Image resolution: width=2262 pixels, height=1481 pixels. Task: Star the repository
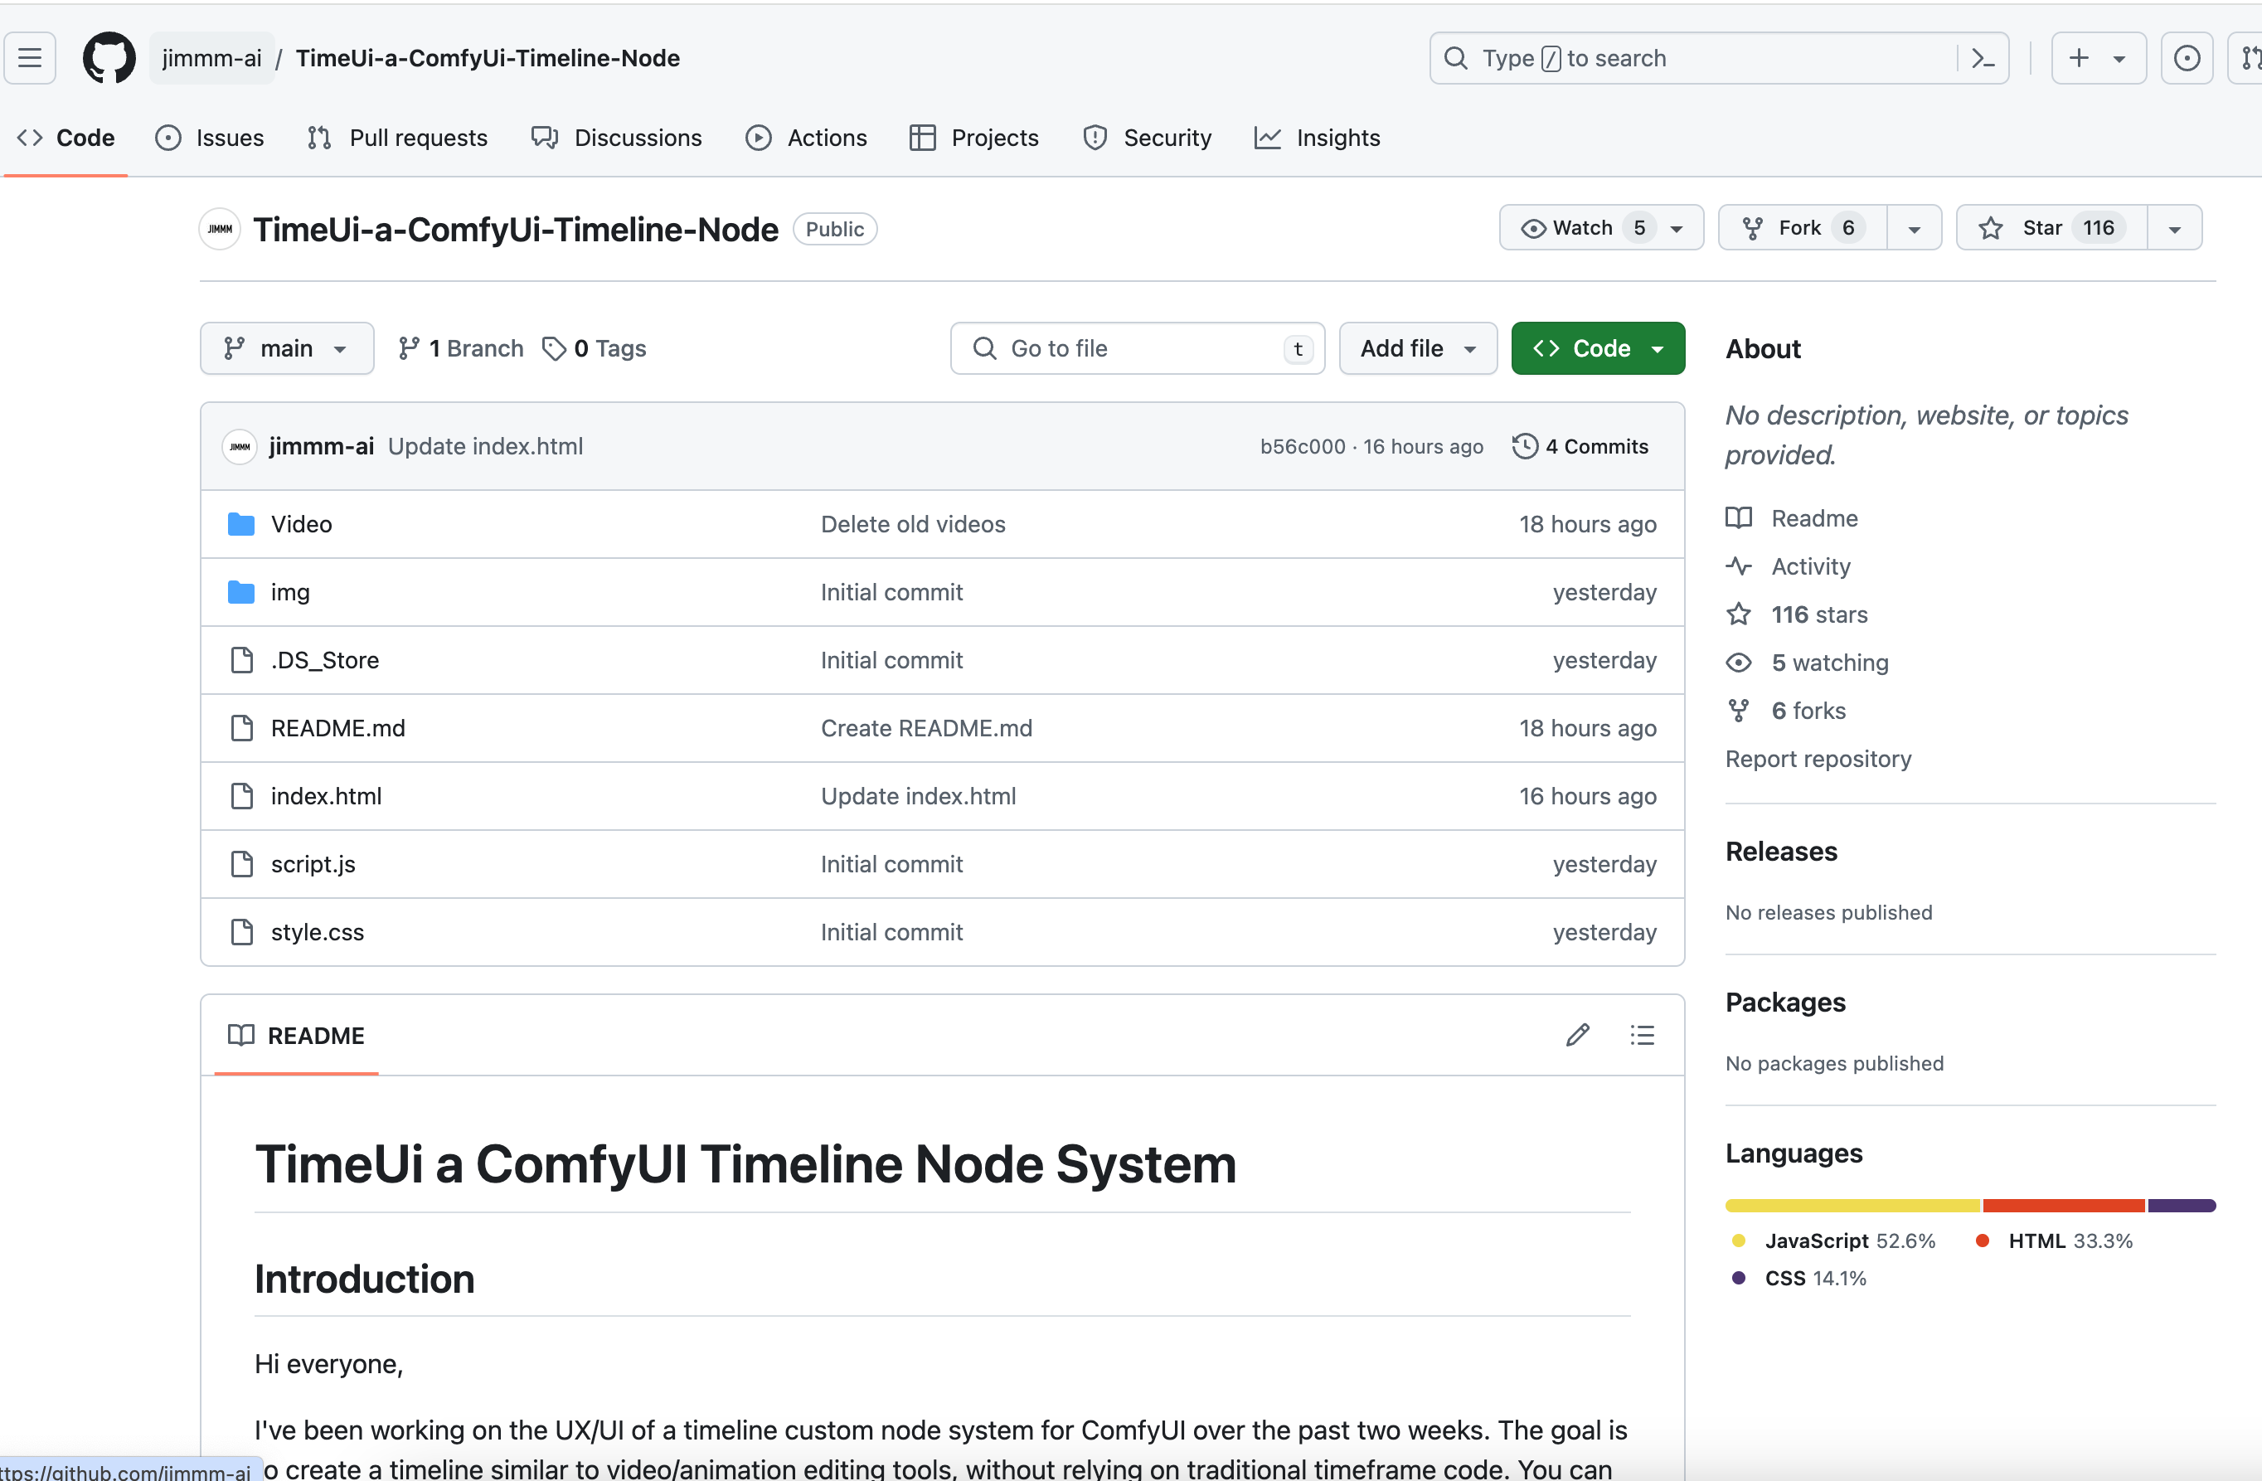click(x=2051, y=228)
